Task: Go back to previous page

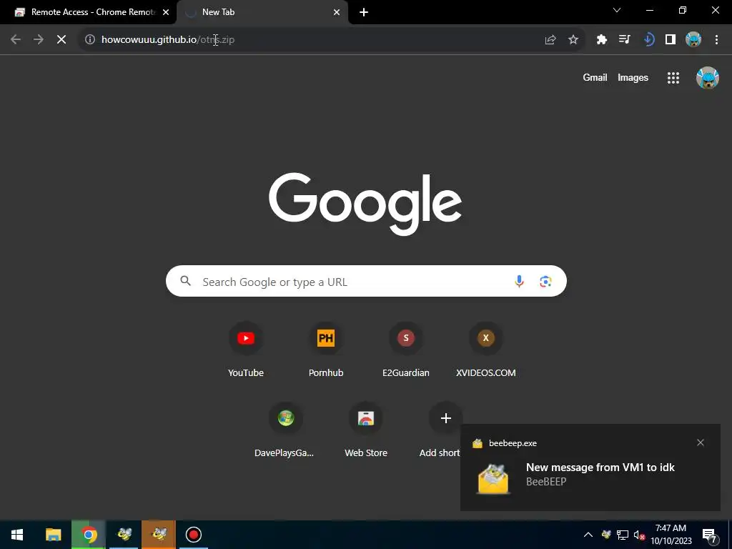Action: point(16,40)
